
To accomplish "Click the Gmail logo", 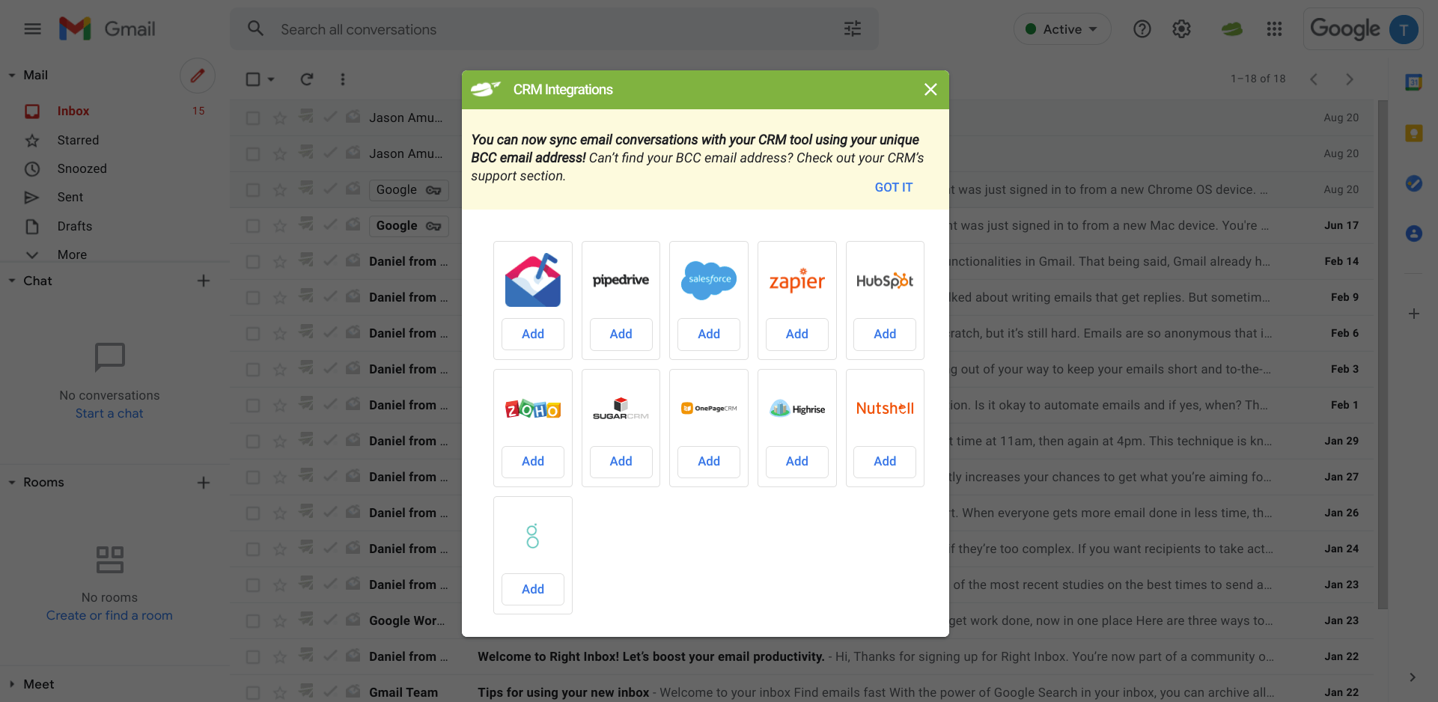I will click(x=107, y=29).
